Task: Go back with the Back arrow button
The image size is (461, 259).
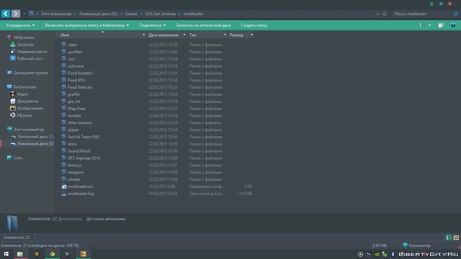Action: click(6, 14)
